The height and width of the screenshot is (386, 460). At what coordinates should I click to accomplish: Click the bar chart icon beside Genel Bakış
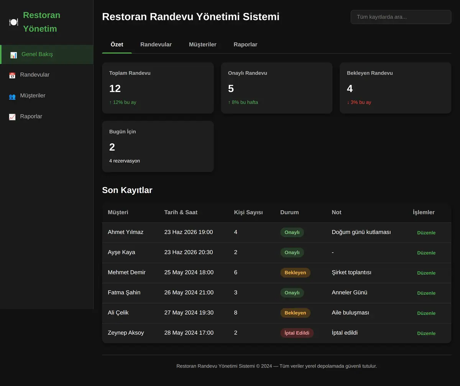coord(13,55)
